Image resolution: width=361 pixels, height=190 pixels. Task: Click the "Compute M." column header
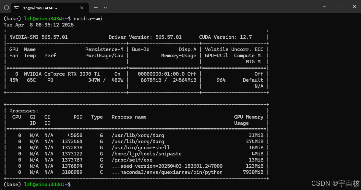pyautogui.click(x=249, y=56)
